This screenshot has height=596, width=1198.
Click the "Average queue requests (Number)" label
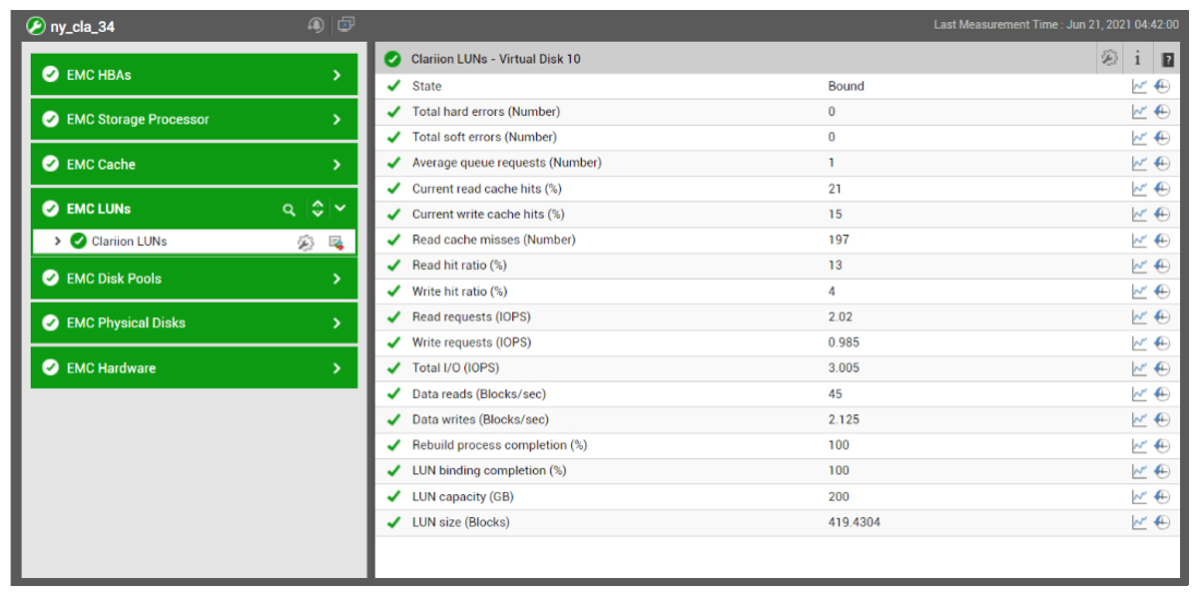pyautogui.click(x=507, y=163)
